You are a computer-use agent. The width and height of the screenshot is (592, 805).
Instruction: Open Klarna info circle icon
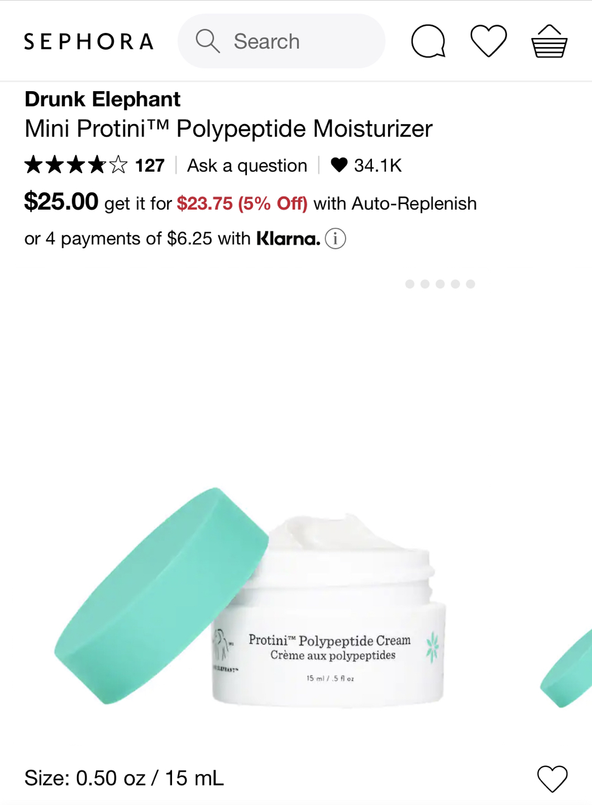335,239
